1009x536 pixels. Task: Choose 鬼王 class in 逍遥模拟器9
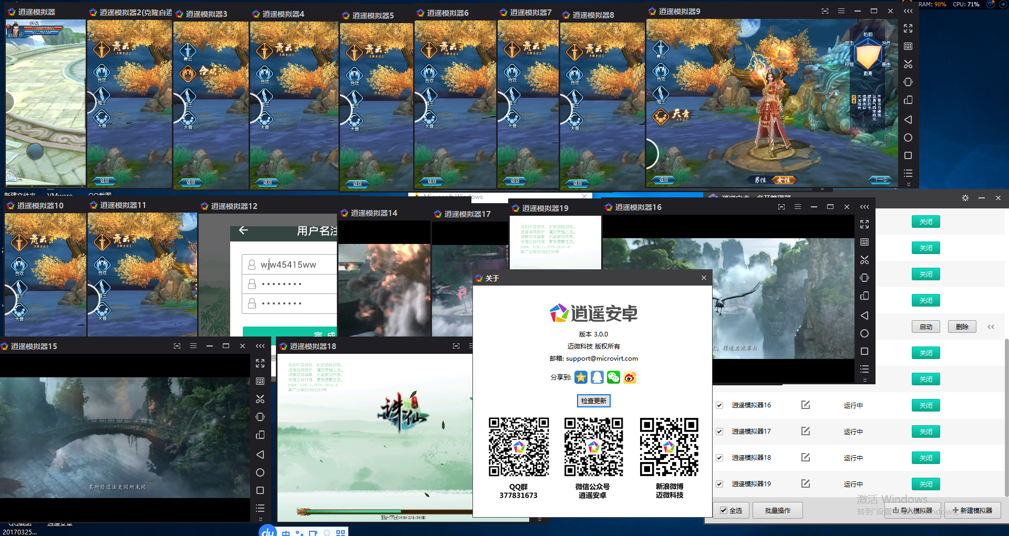661,94
